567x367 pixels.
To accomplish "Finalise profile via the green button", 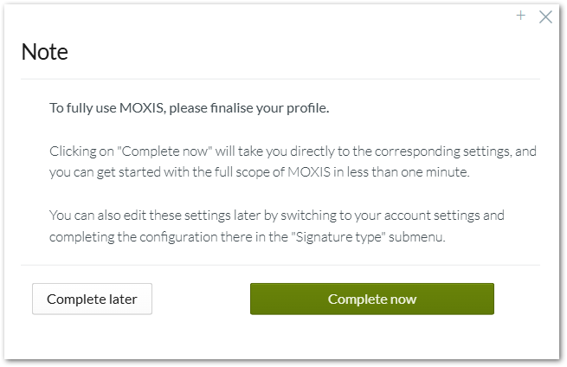I will pos(371,299).
